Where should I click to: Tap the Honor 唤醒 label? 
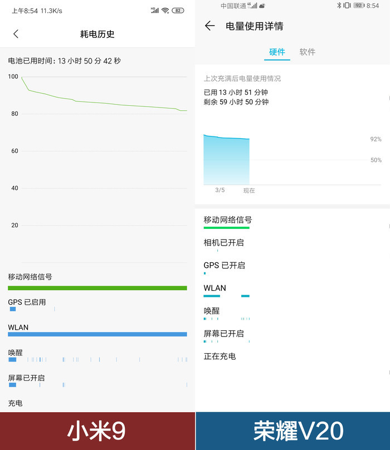[x=212, y=311]
